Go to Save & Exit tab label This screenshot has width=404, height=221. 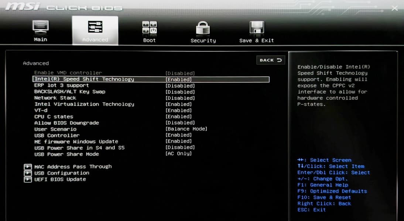(256, 41)
